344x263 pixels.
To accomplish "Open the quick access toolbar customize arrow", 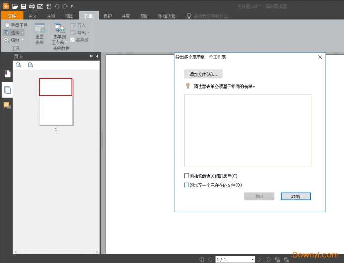I will coord(72,6).
